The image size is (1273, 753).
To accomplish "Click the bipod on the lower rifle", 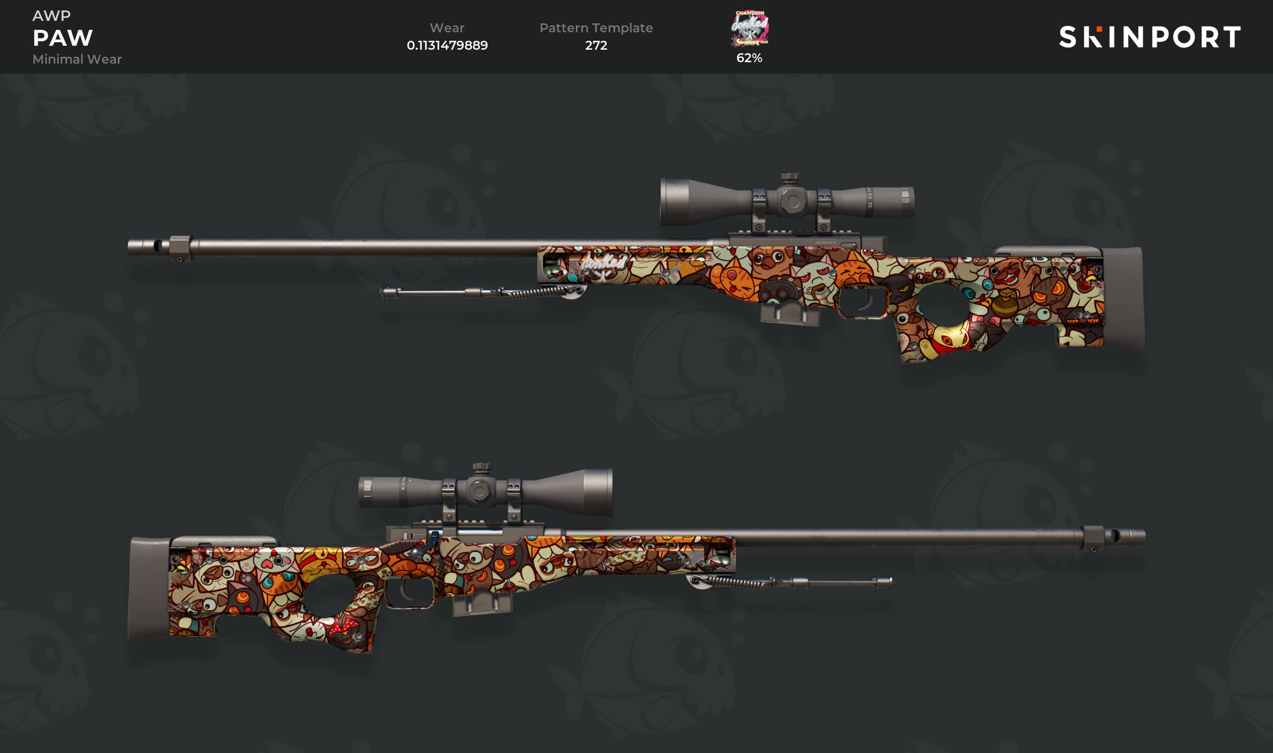I will click(x=790, y=582).
